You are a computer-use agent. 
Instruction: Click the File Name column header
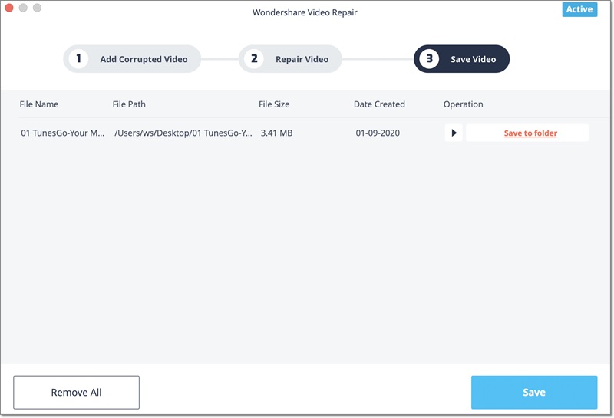[39, 104]
